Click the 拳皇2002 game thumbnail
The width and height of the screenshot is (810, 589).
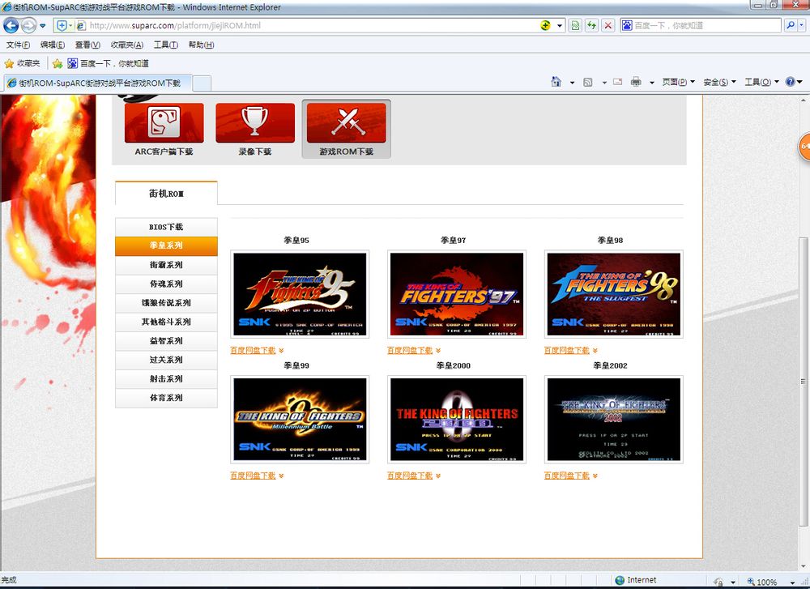(614, 419)
